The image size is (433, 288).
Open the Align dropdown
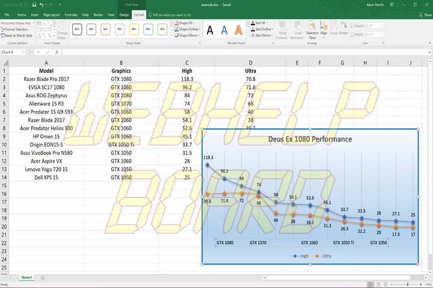coord(324,29)
